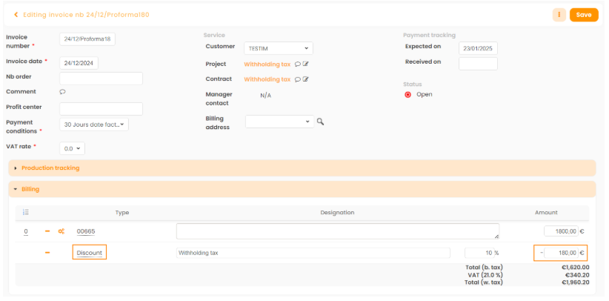Remove the Discount line with minus icon
The width and height of the screenshot is (609, 301).
point(47,253)
